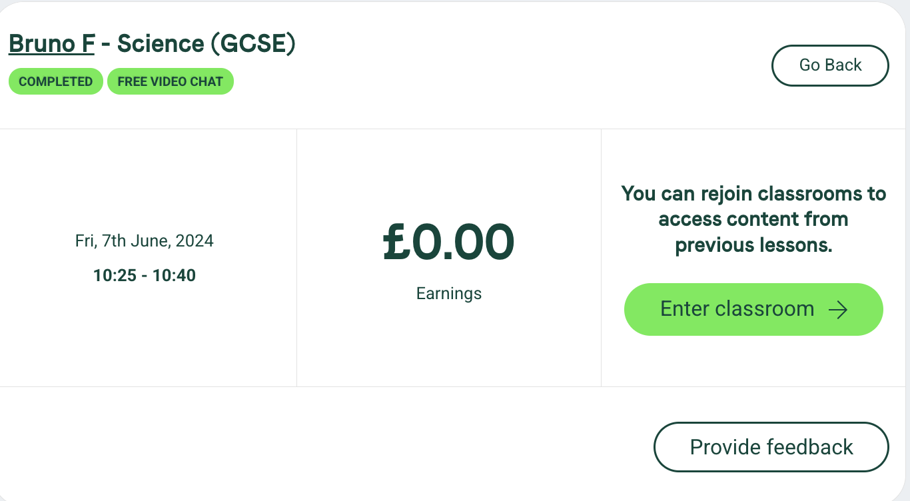Click the lesson end time 10:40
Viewport: 910px width, 501px height.
pos(174,275)
